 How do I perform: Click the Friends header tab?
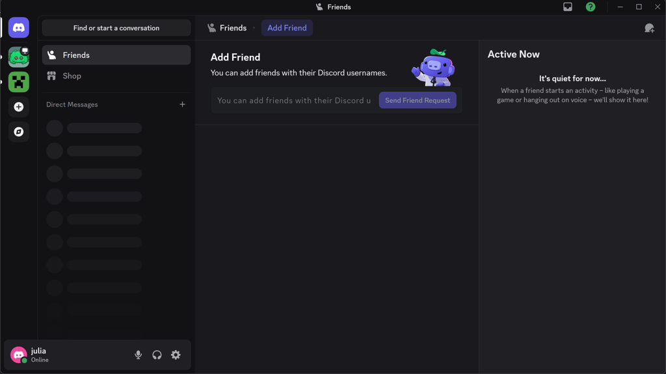click(x=227, y=28)
